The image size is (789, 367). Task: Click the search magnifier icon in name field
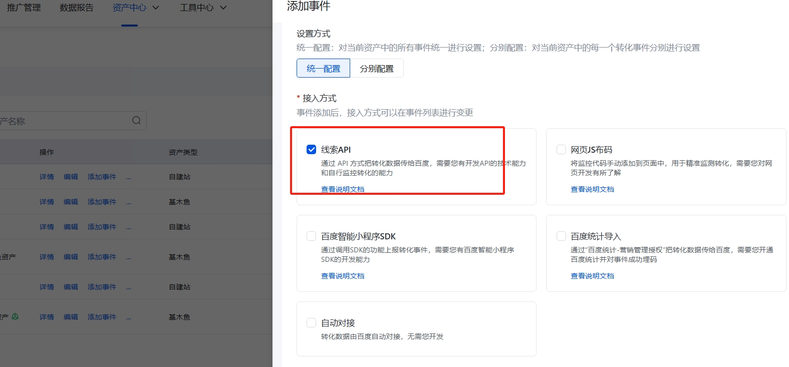coord(136,121)
